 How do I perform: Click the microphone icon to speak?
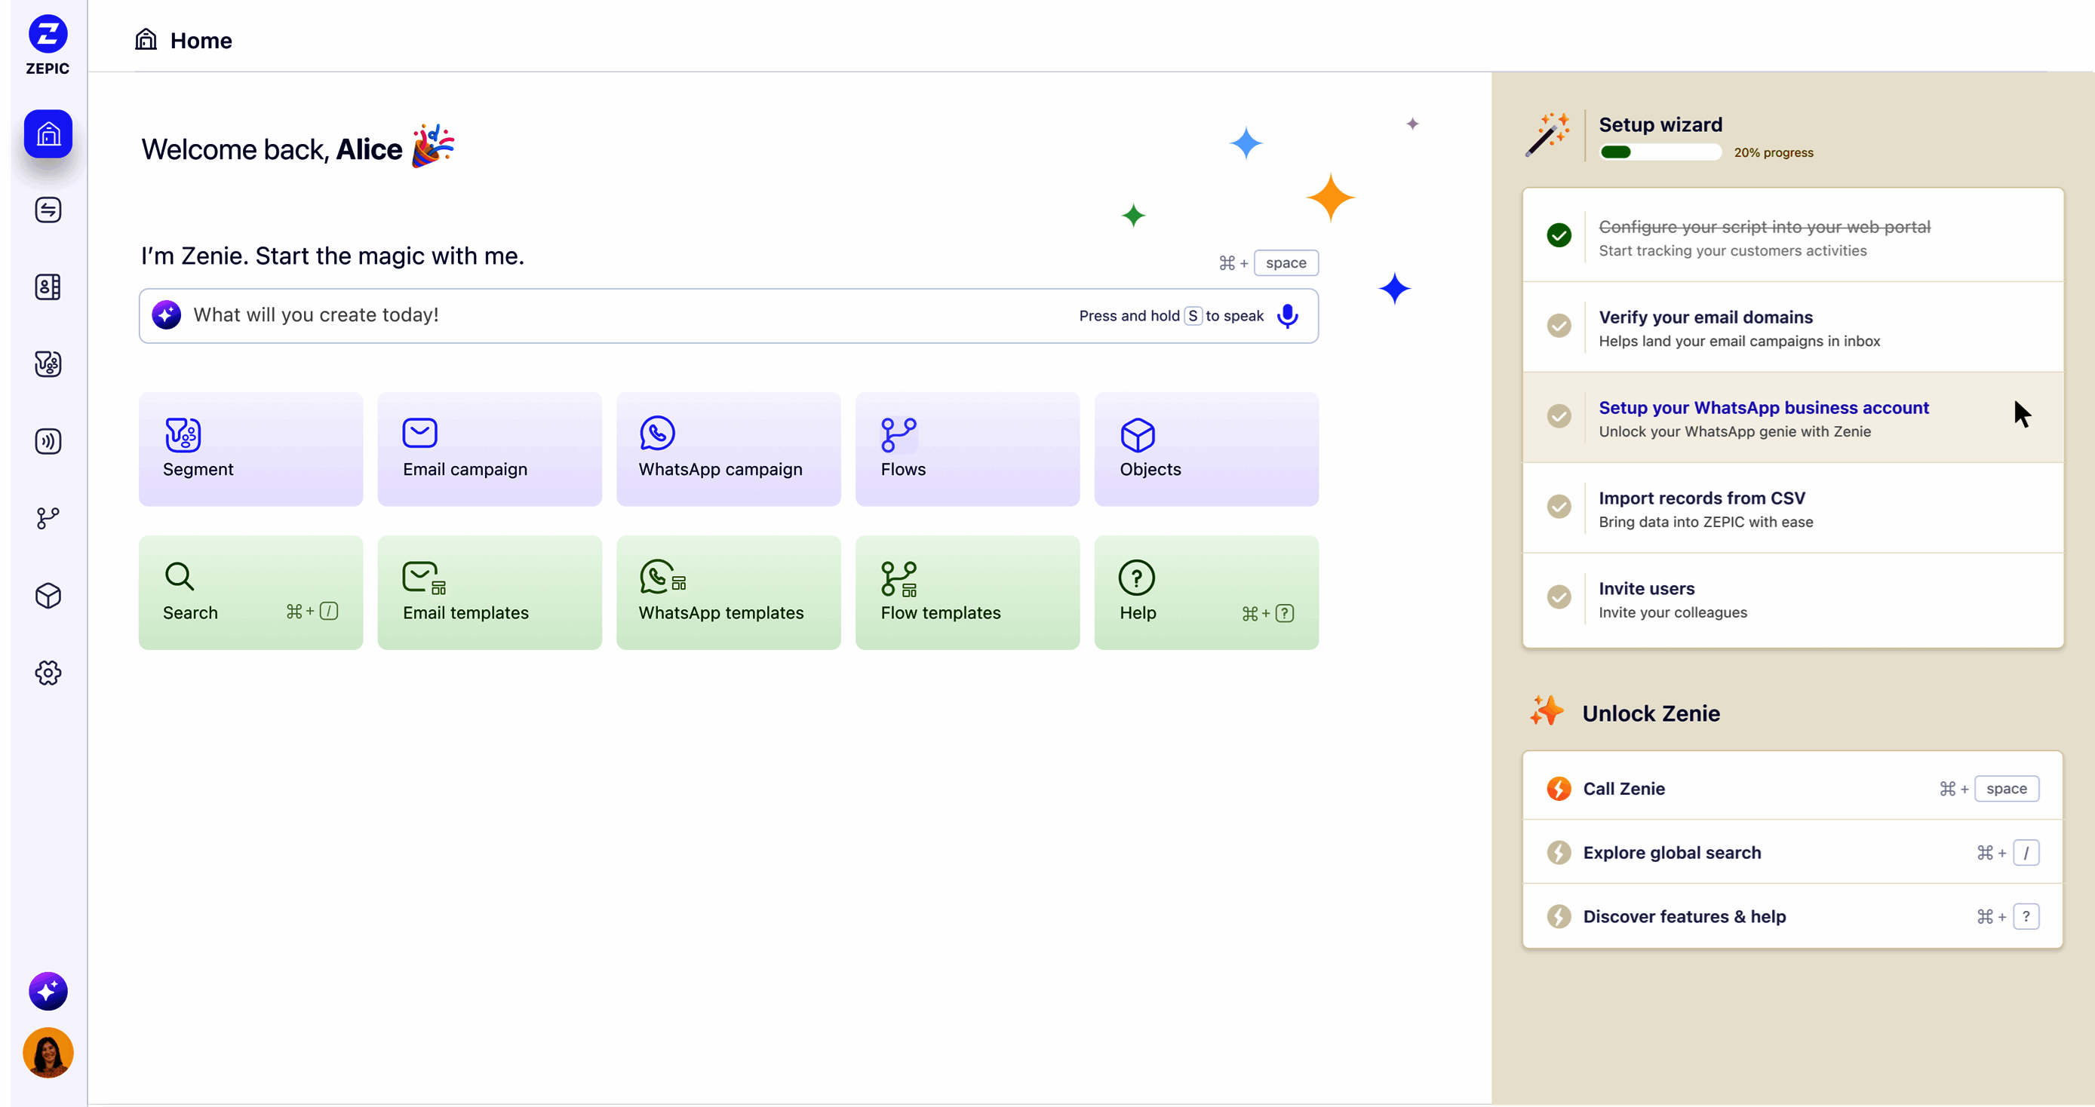(x=1288, y=316)
